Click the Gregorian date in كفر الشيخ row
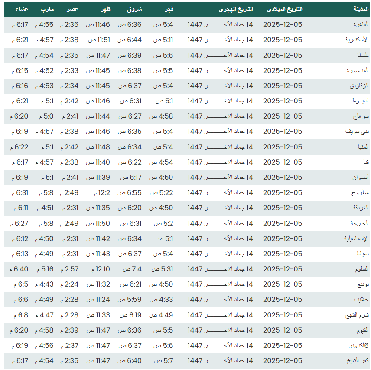Screen dimensions: 371x370 click(283, 361)
